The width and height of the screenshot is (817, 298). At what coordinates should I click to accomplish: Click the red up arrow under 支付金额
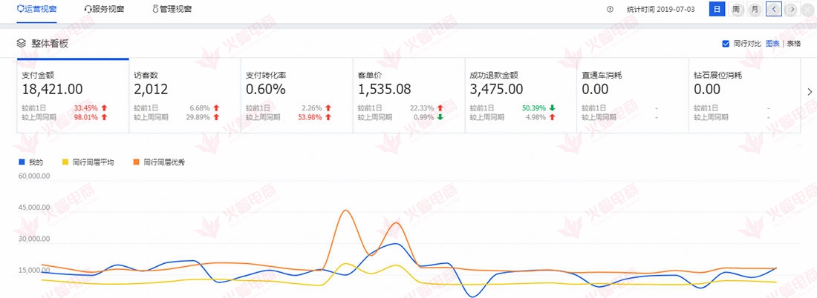[104, 107]
